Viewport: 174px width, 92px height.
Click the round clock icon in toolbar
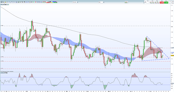(x=30, y=2)
